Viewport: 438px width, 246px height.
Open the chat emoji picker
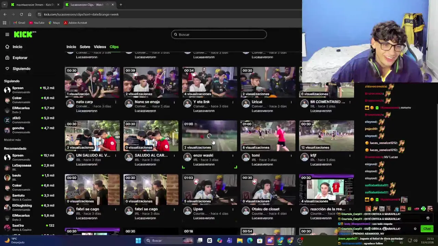[428, 218]
